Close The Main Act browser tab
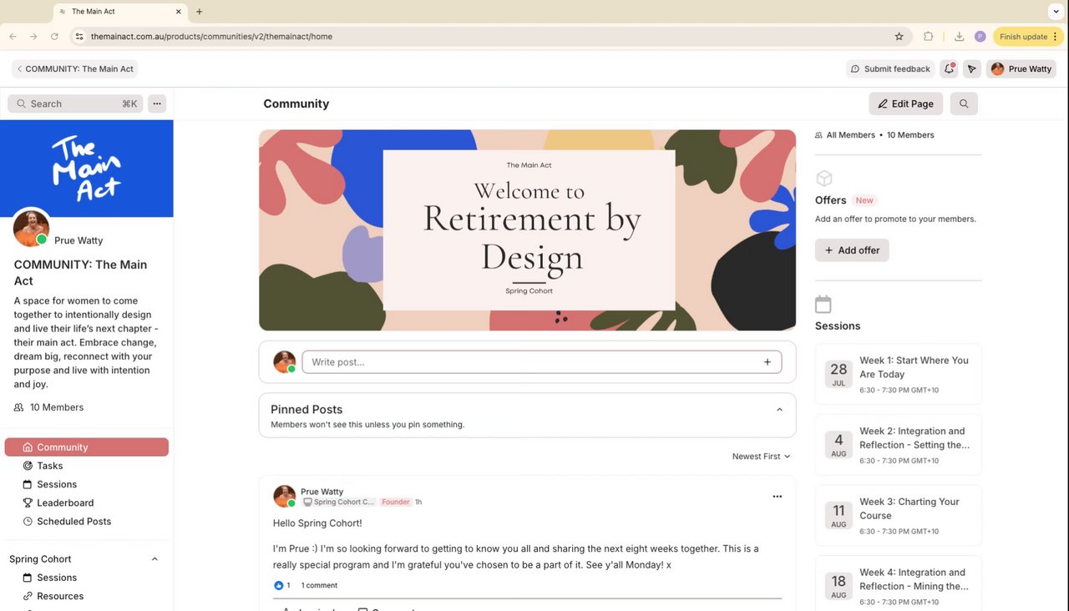Image resolution: width=1069 pixels, height=611 pixels. [x=179, y=12]
